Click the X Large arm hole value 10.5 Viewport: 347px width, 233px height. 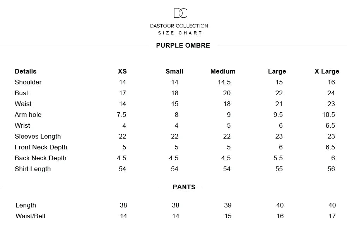tap(328, 115)
